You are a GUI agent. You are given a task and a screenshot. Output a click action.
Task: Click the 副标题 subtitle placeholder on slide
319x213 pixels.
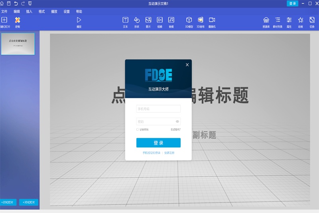(x=204, y=135)
